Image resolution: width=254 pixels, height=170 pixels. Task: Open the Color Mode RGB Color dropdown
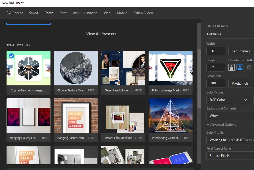coord(228,100)
